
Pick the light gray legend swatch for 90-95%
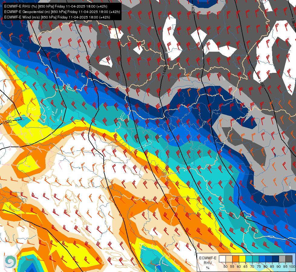pos(282,259)
